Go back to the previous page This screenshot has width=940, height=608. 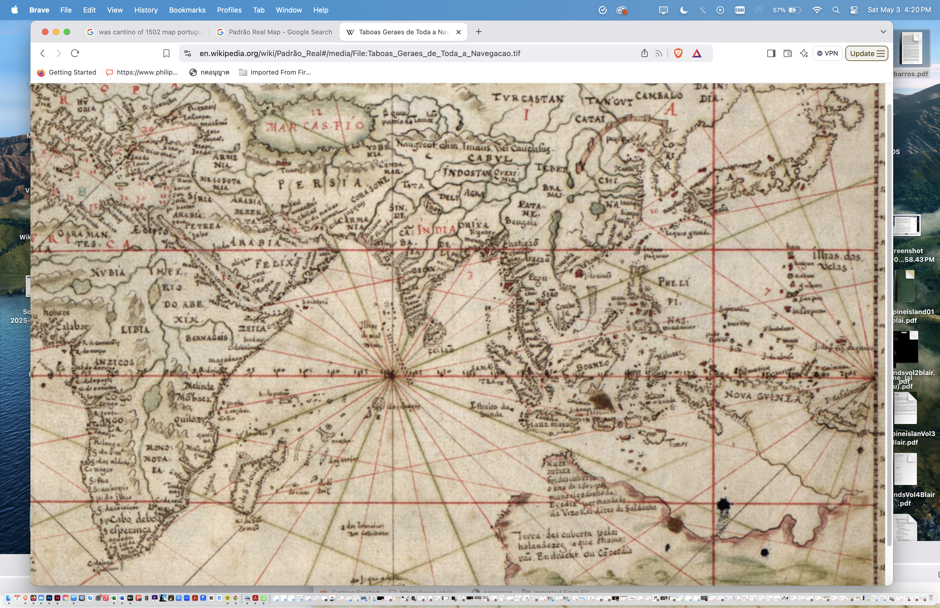43,53
